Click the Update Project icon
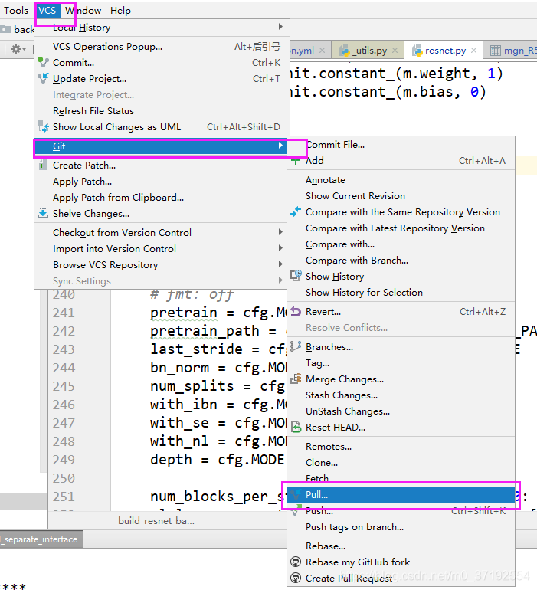 pos(43,78)
